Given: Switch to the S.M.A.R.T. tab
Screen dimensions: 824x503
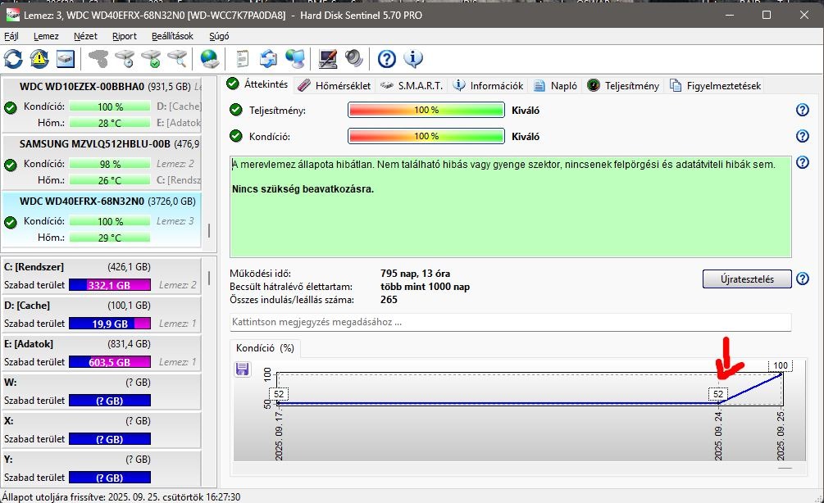Looking at the screenshot, I should pyautogui.click(x=412, y=85).
